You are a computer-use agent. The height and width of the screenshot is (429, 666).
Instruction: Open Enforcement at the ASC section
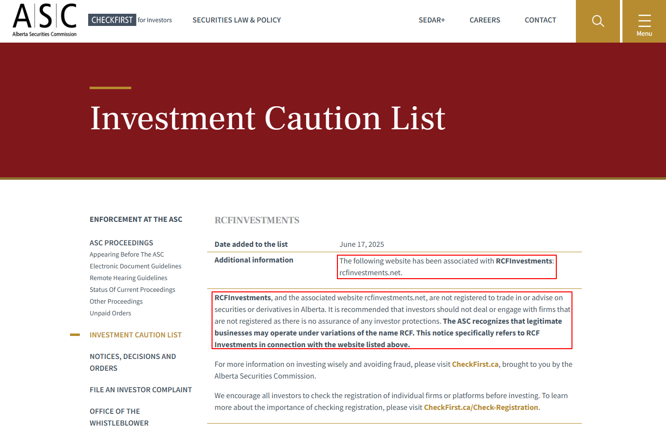pos(136,219)
